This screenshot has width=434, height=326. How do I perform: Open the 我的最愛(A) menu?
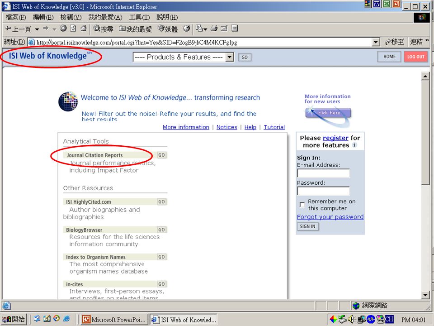pyautogui.click(x=105, y=17)
